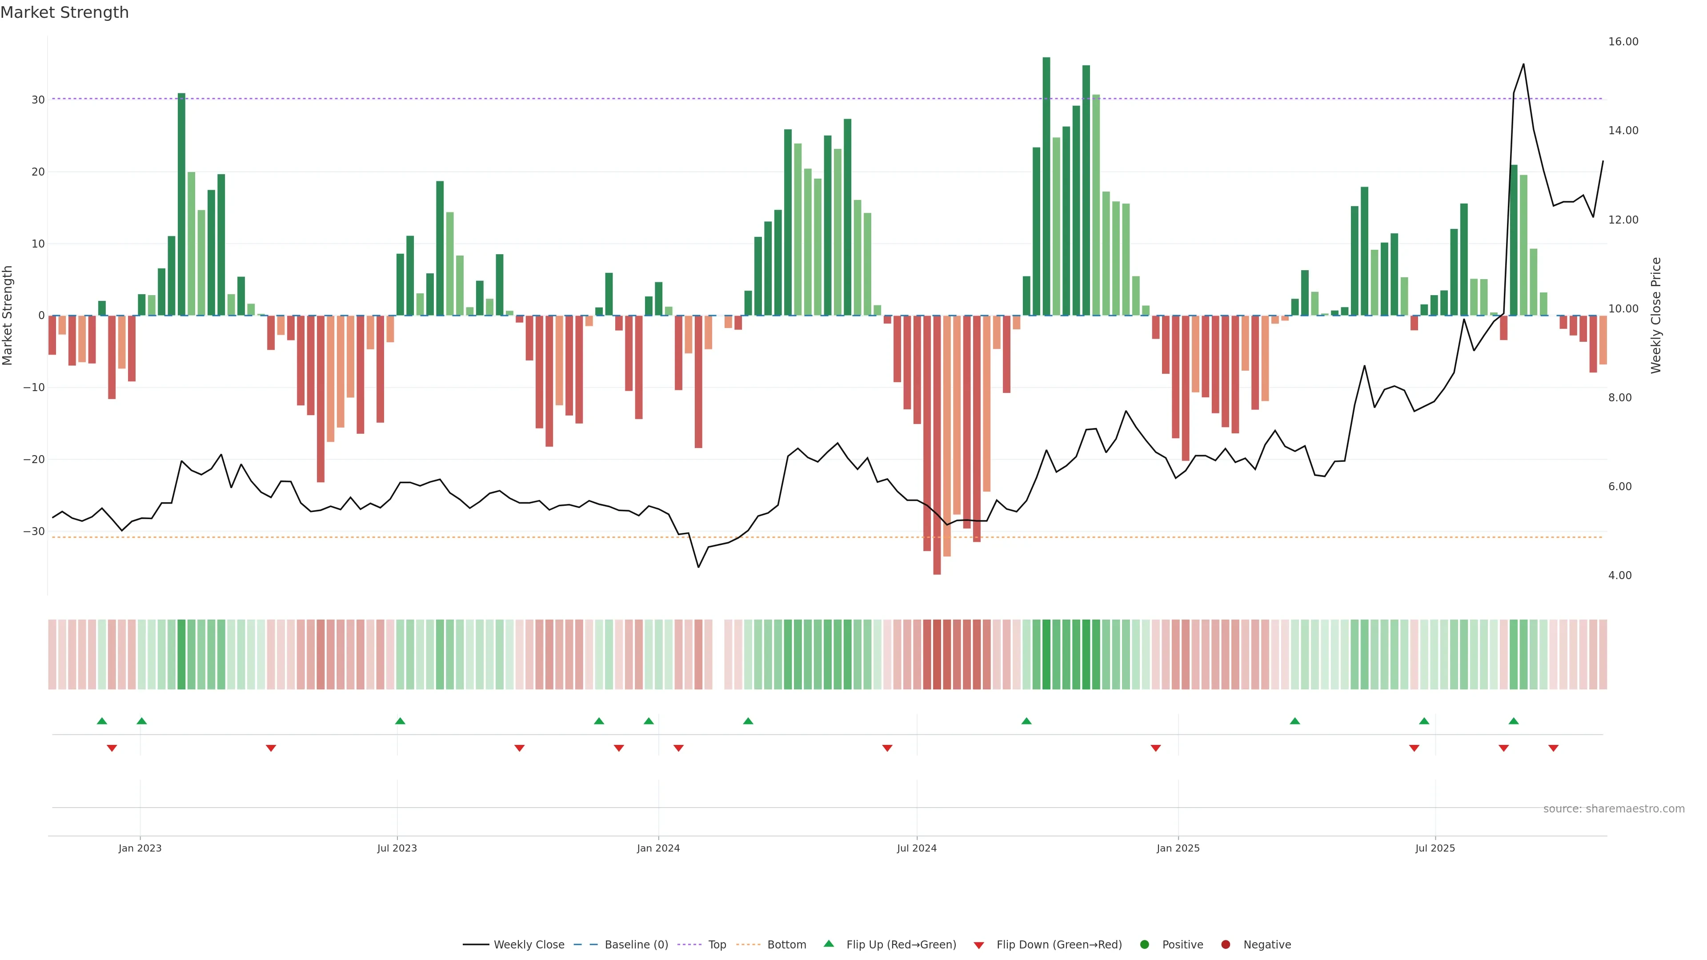
Task: Click the Market Strength chart title
Action: click(64, 12)
